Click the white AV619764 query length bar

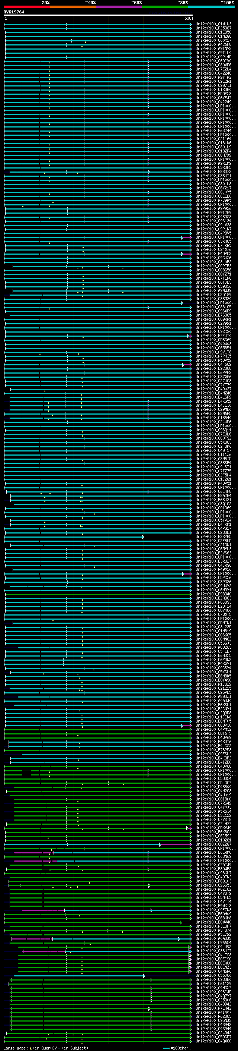click(x=98, y=16)
